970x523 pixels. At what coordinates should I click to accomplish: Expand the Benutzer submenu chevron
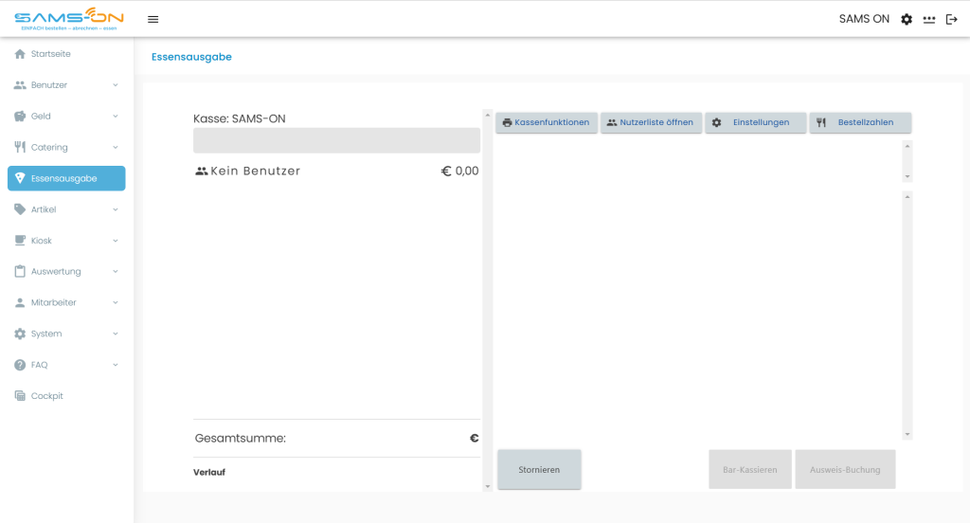115,84
